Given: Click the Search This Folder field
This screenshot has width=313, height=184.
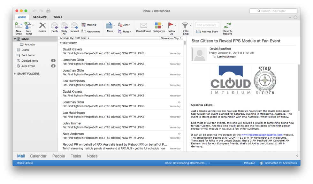Looking at the screenshot, I should (x=273, y=11).
